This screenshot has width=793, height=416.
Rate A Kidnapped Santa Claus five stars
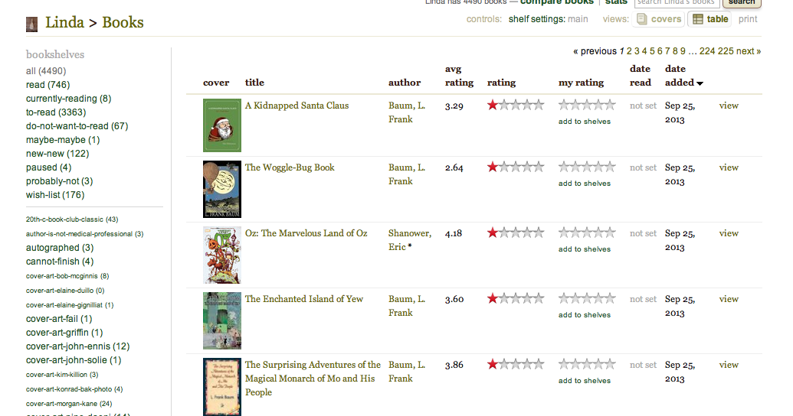tap(610, 105)
